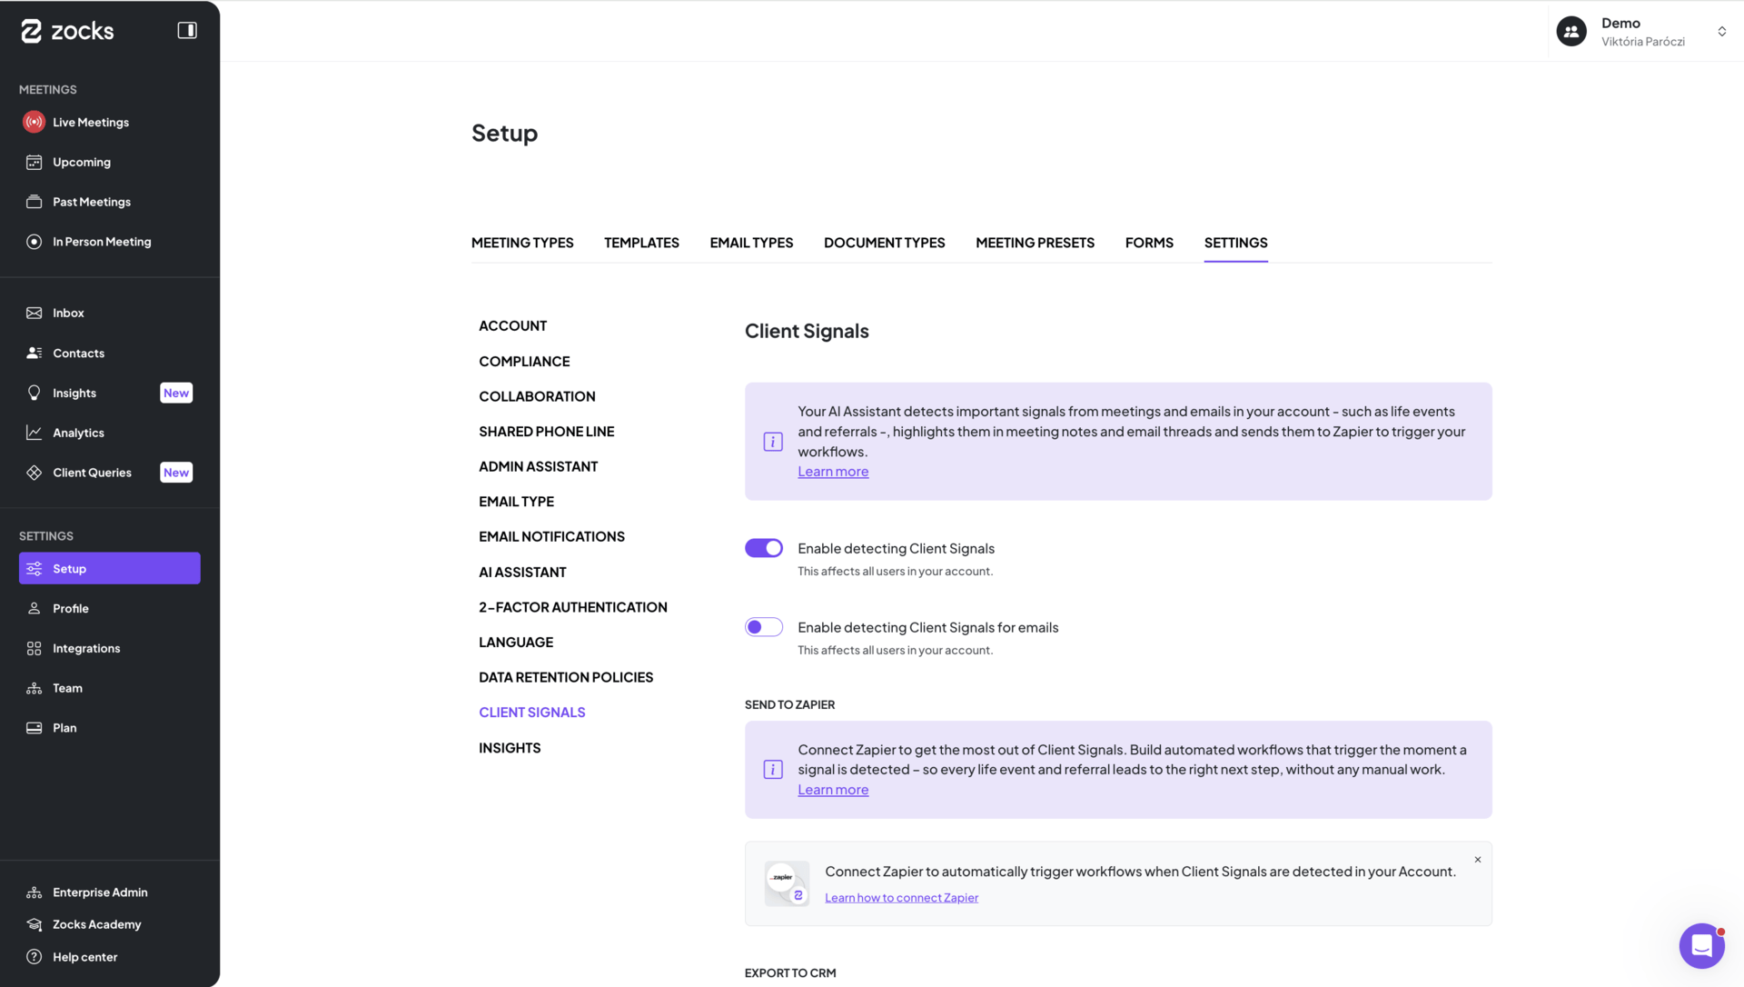Open Account settings section
Screen dimensions: 1744x987
click(512, 326)
